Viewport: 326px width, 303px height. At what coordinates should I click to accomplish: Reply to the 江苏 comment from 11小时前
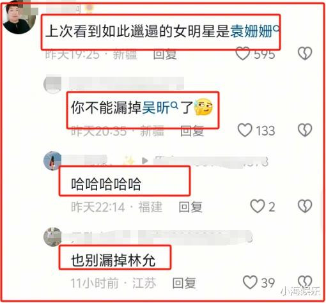tap(184, 283)
